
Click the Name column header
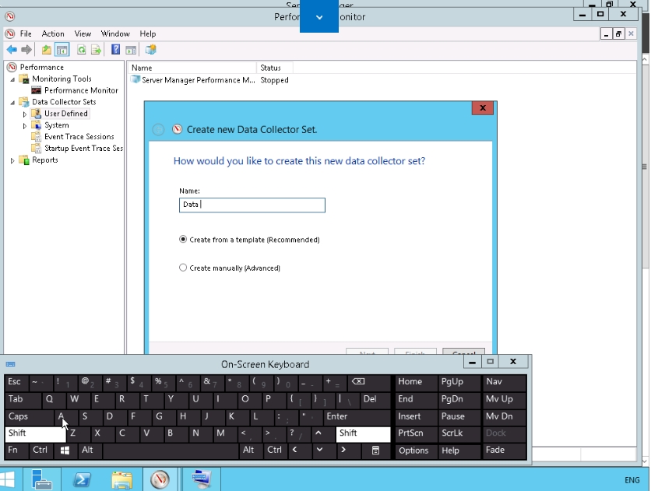click(x=192, y=68)
